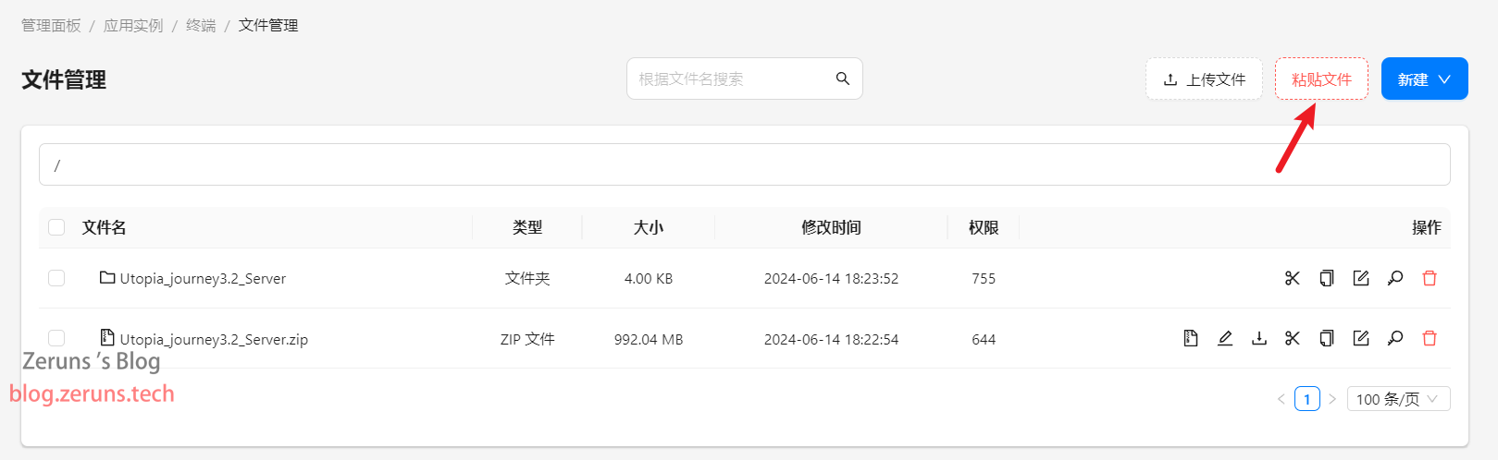Cut the Utopia_journey3.2_Server folder
This screenshot has height=460, width=1498.
(1293, 278)
